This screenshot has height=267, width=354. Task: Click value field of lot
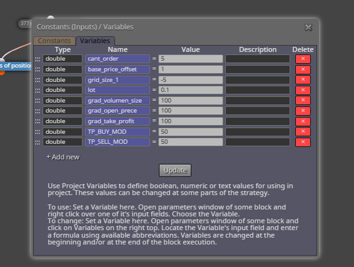191,90
